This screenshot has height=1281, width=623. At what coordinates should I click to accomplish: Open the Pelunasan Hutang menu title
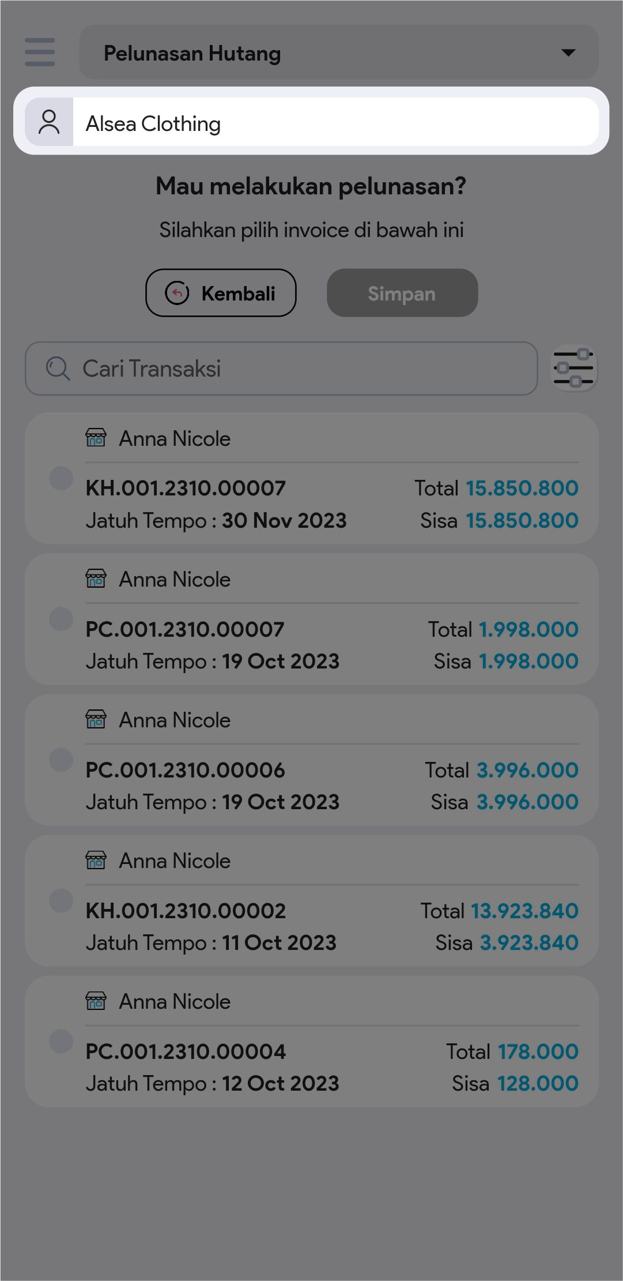click(192, 53)
